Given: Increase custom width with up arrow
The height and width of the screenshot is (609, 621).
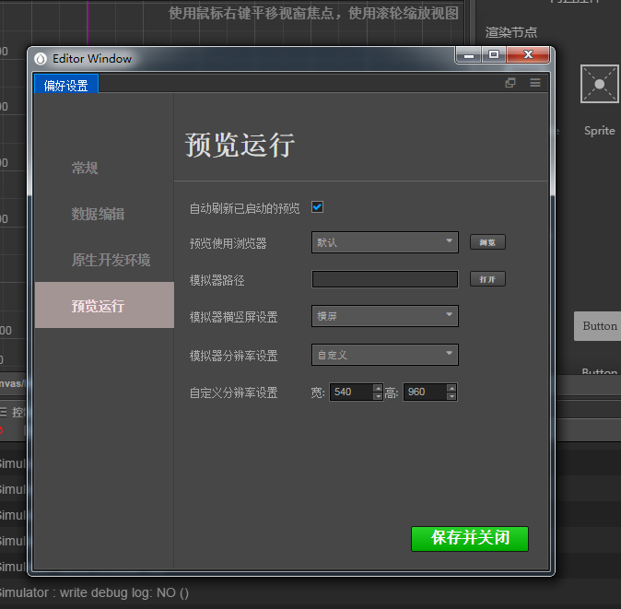Looking at the screenshot, I should click(x=379, y=388).
